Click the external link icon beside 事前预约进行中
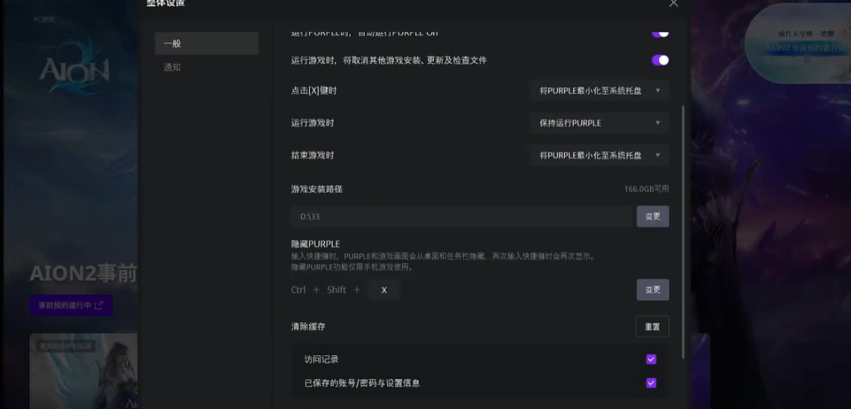This screenshot has height=409, width=851. (100, 305)
